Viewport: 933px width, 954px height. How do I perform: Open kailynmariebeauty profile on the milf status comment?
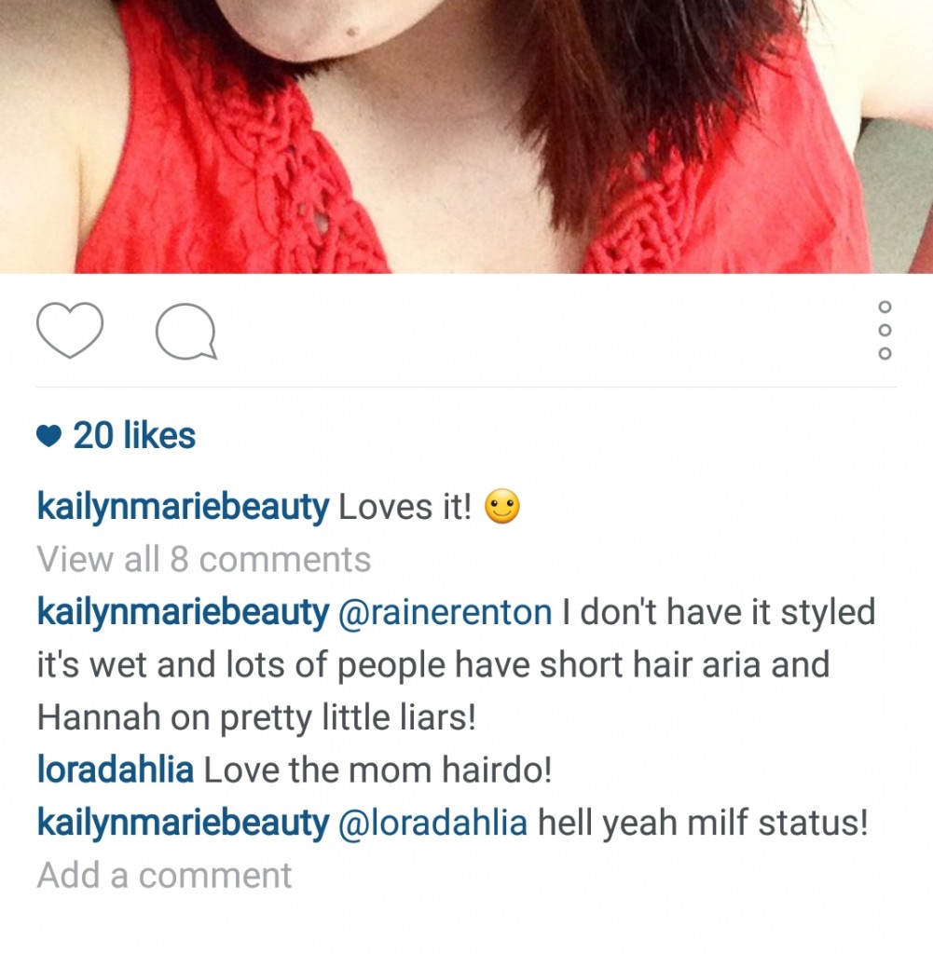[x=183, y=824]
